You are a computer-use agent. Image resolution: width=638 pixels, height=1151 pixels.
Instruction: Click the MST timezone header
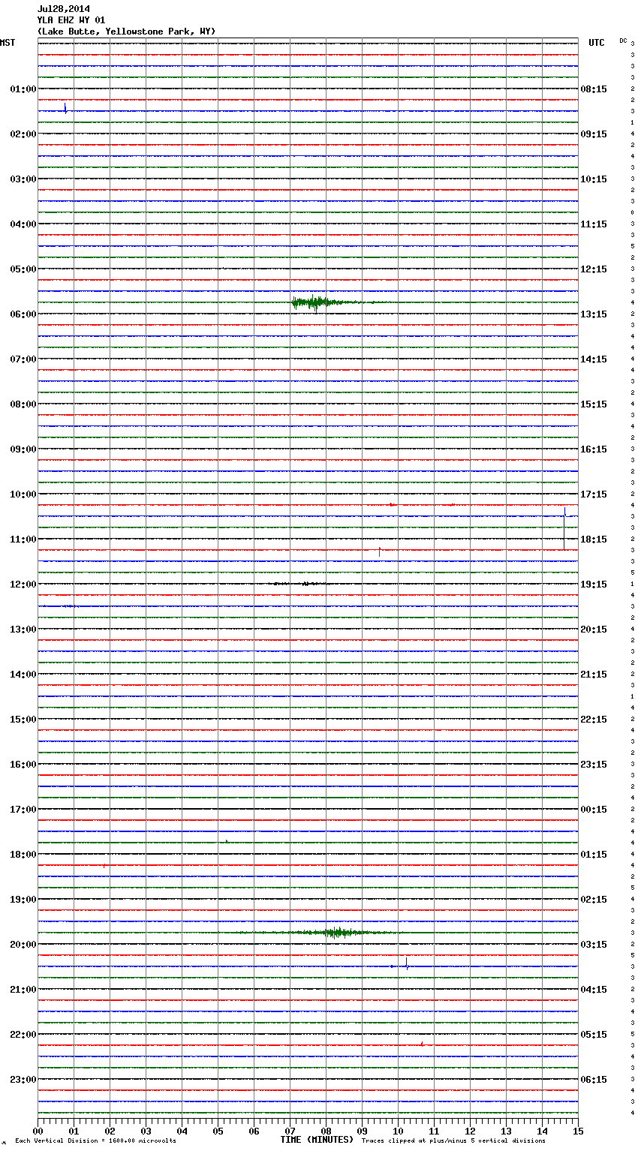click(8, 43)
